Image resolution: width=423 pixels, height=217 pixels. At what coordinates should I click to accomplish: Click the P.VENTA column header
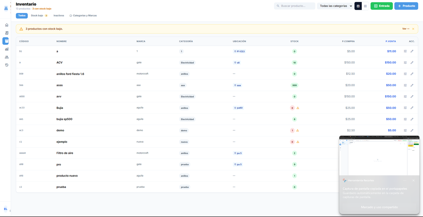click(391, 41)
